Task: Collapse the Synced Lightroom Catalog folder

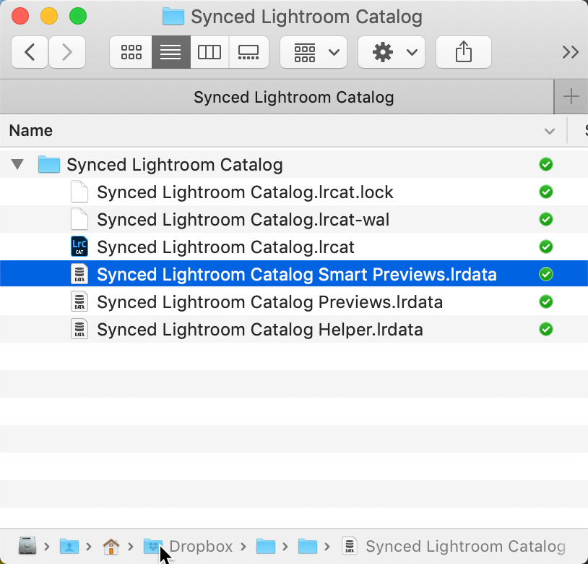Action: click(17, 164)
